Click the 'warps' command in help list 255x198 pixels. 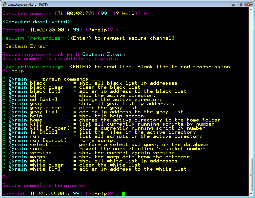tap(37, 157)
